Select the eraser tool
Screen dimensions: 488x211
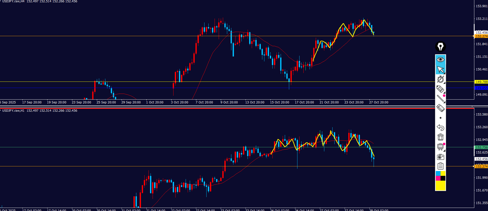click(440, 108)
